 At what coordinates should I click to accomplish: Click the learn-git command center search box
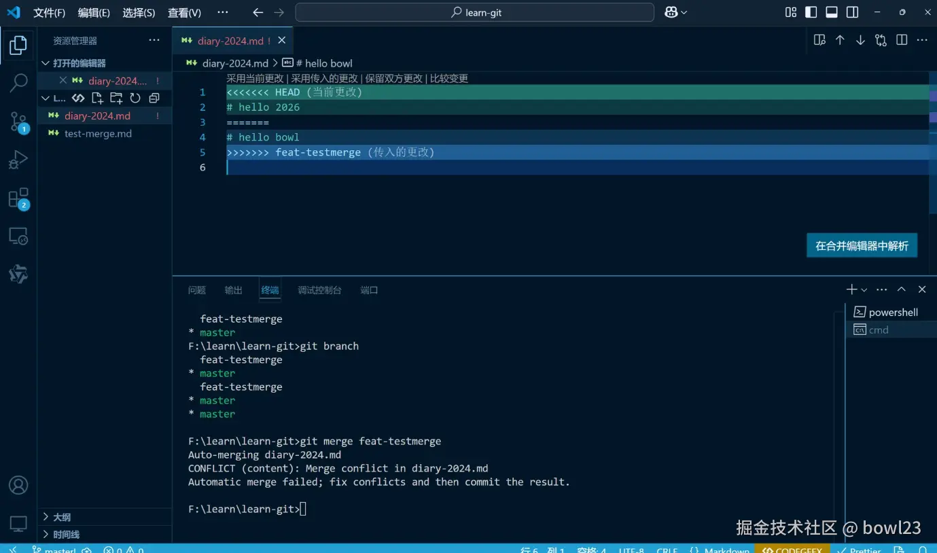click(474, 12)
